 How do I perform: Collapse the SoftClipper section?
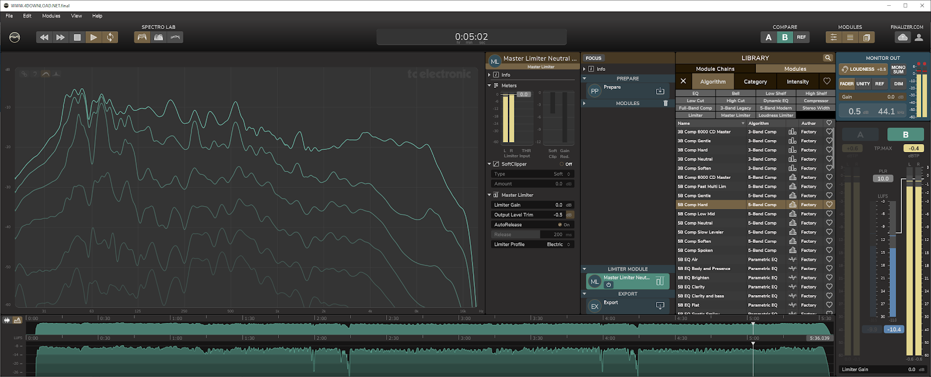[x=489, y=164]
